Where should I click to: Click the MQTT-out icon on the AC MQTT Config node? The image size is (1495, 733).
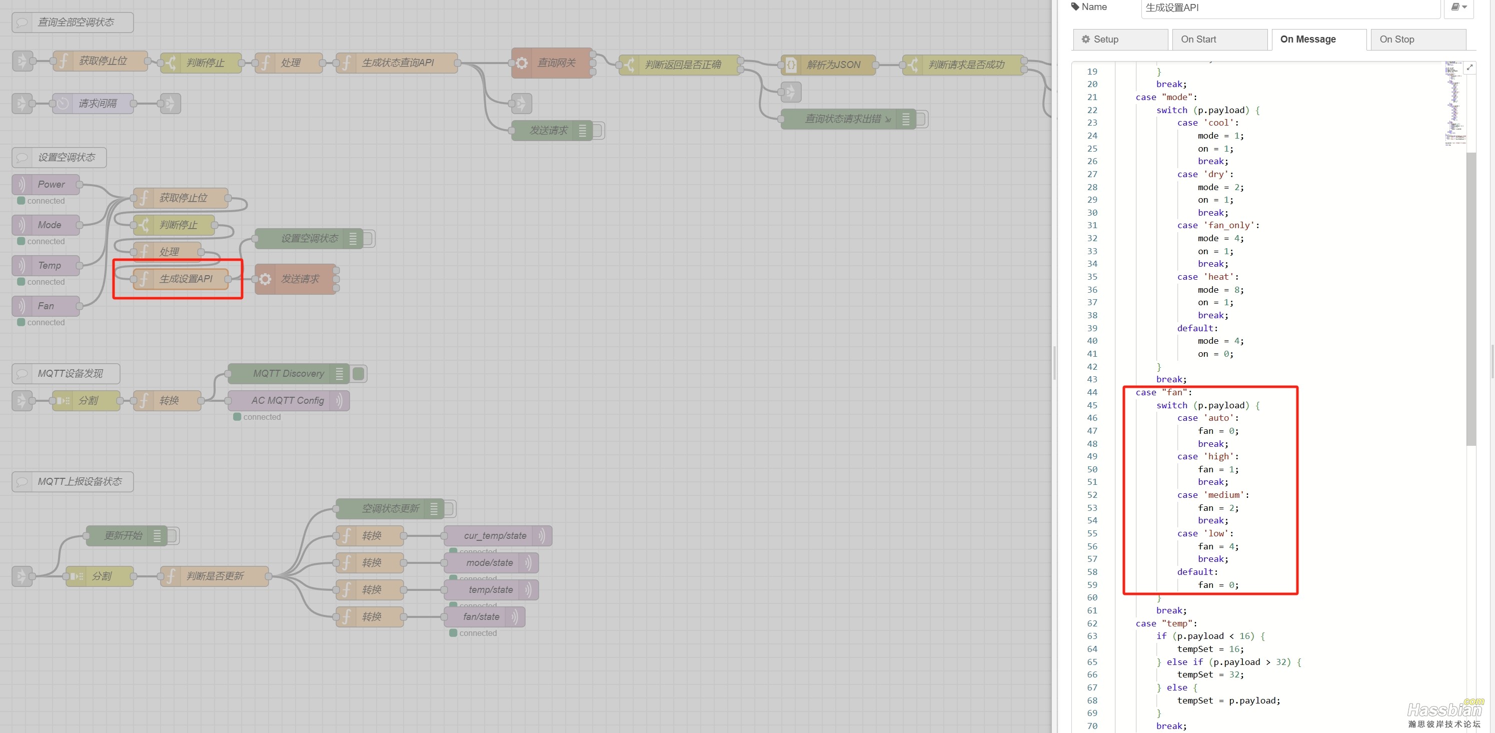[340, 400]
